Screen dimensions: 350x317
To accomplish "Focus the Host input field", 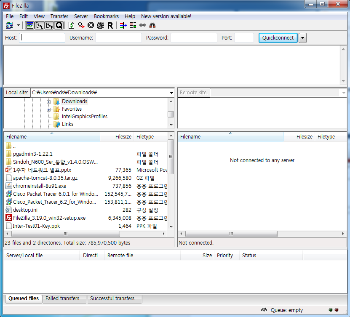I will [x=42, y=38].
